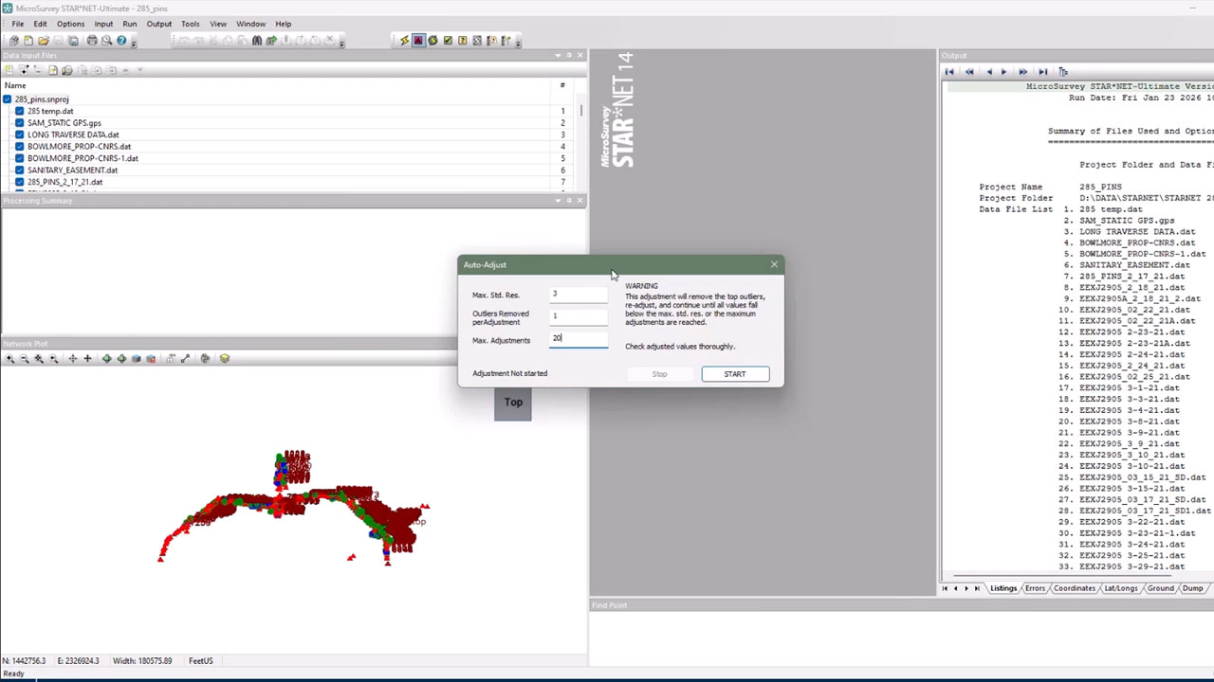
Task: Click zoom in magnifier in Network Plot
Action: point(10,359)
